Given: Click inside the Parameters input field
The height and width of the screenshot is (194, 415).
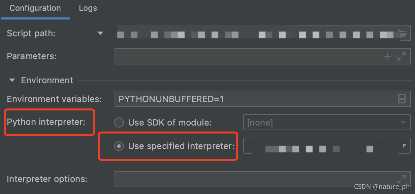Looking at the screenshot, I should 236,56.
